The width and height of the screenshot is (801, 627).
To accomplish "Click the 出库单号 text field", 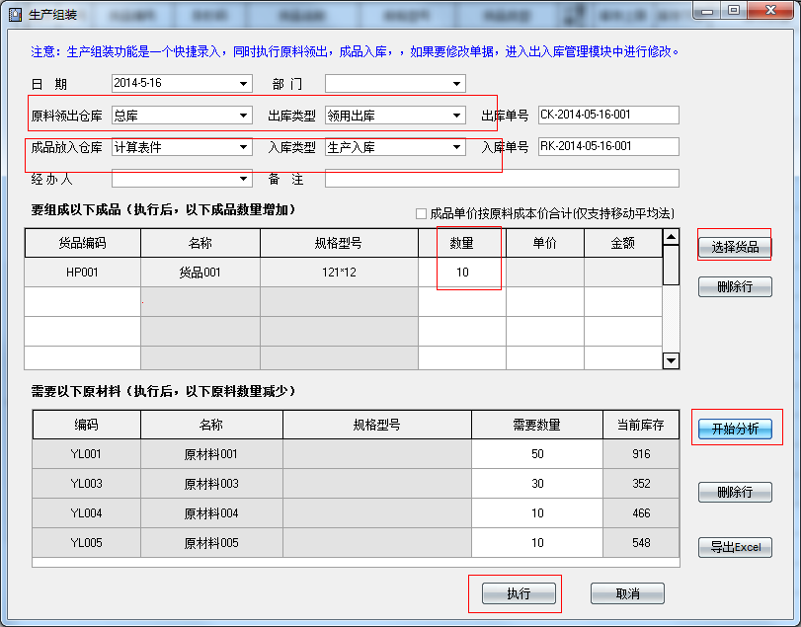I will click(x=608, y=115).
